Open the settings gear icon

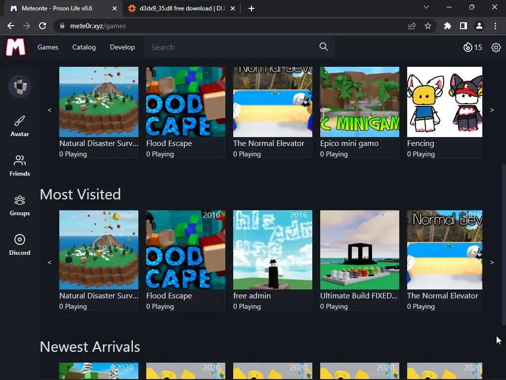click(496, 47)
